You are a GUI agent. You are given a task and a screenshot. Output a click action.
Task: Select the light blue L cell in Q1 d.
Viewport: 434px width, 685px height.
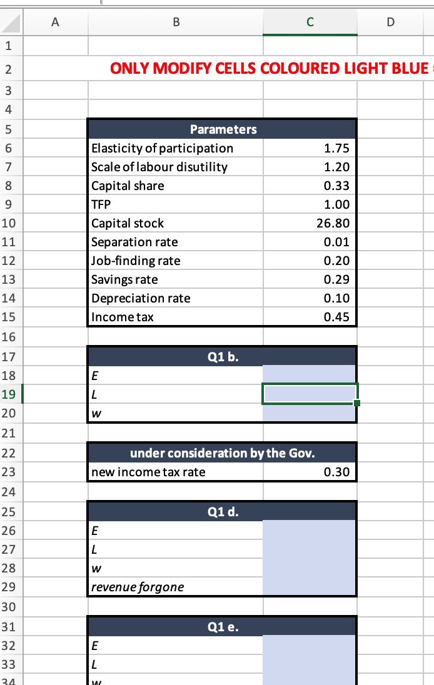coord(309,549)
